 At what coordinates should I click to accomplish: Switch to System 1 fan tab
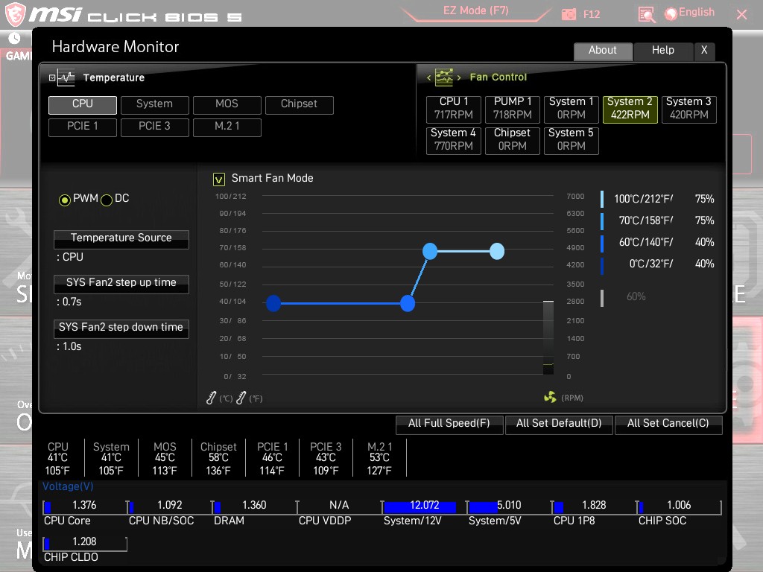point(572,109)
